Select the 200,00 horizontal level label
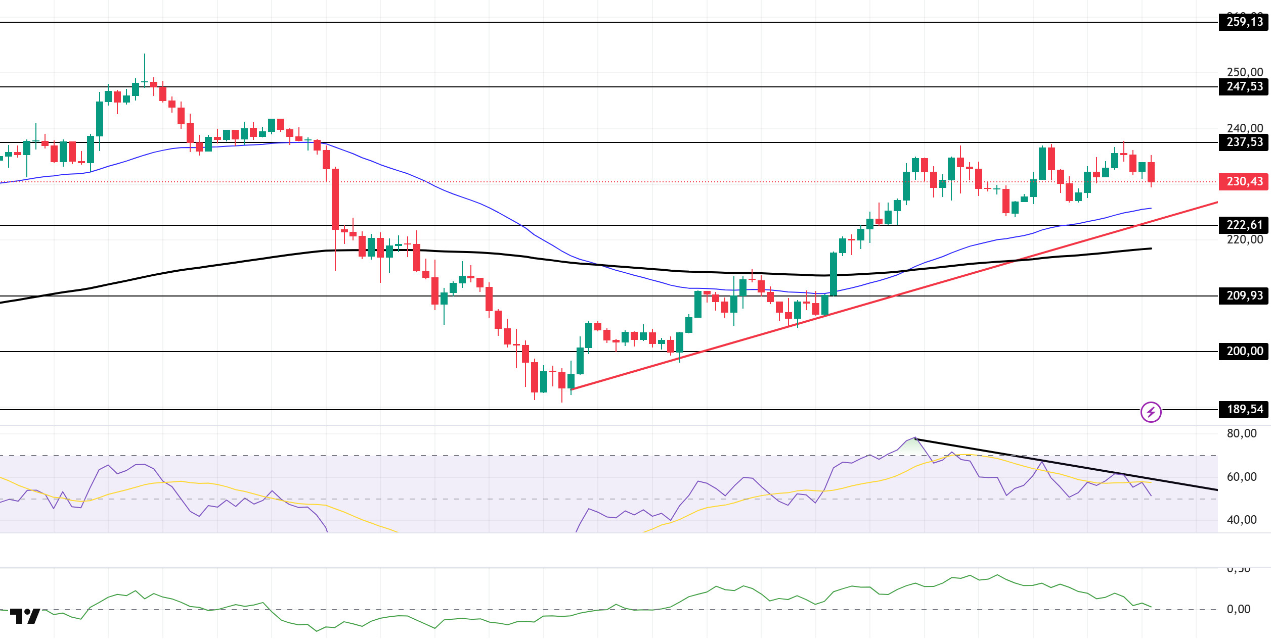 (1244, 351)
